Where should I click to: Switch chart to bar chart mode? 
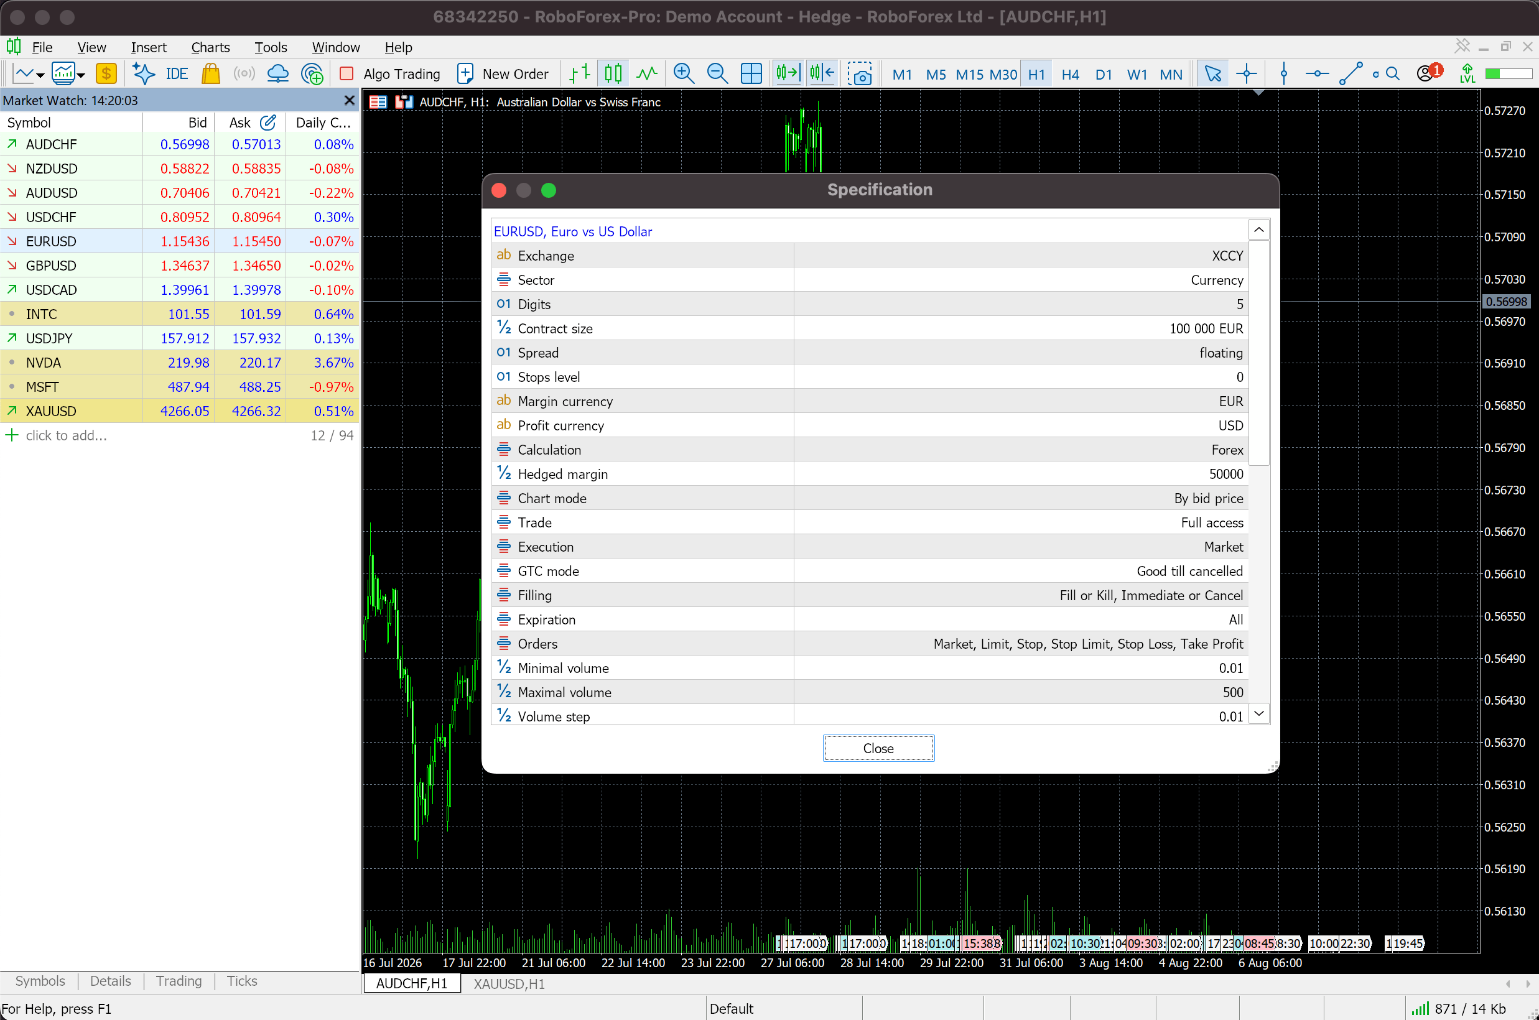pyautogui.click(x=579, y=73)
